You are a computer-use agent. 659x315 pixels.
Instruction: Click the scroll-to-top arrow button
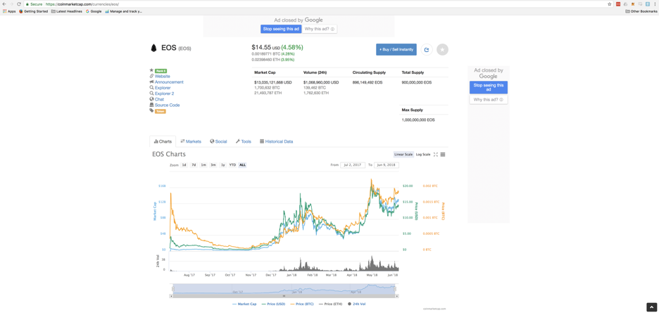651,307
